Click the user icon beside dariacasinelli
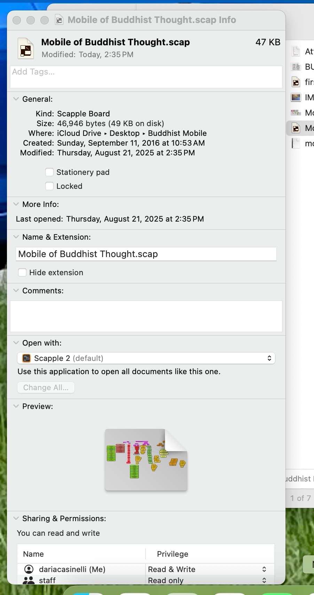The image size is (314, 595). pyautogui.click(x=29, y=569)
